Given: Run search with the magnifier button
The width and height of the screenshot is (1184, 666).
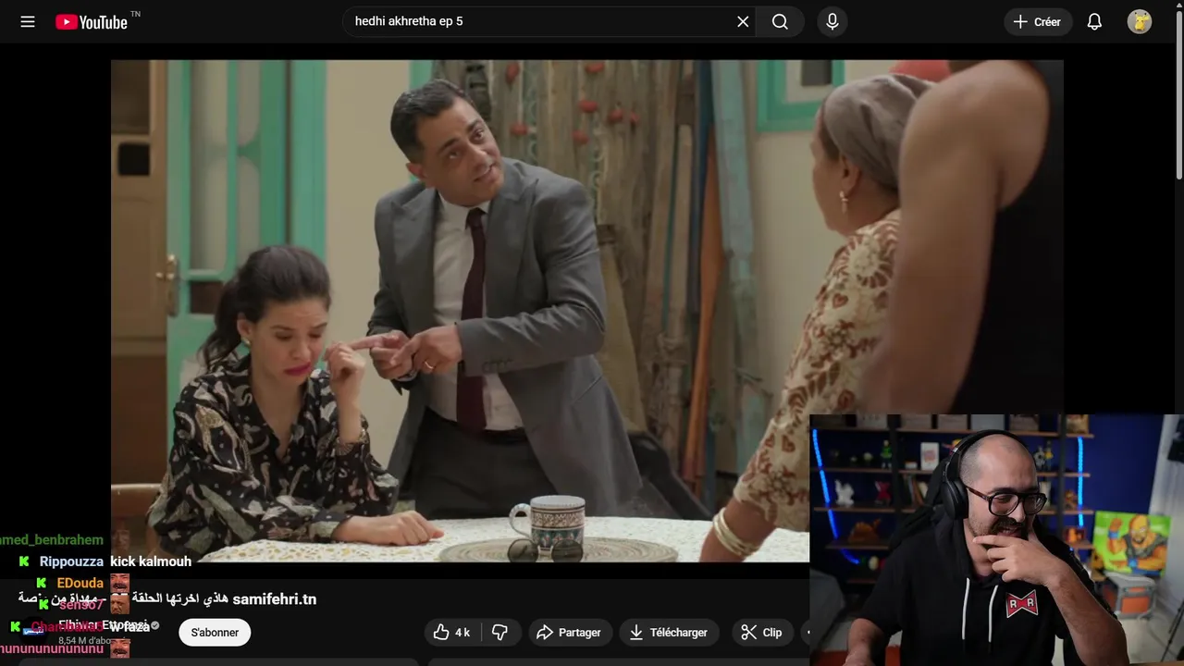Looking at the screenshot, I should click(780, 21).
